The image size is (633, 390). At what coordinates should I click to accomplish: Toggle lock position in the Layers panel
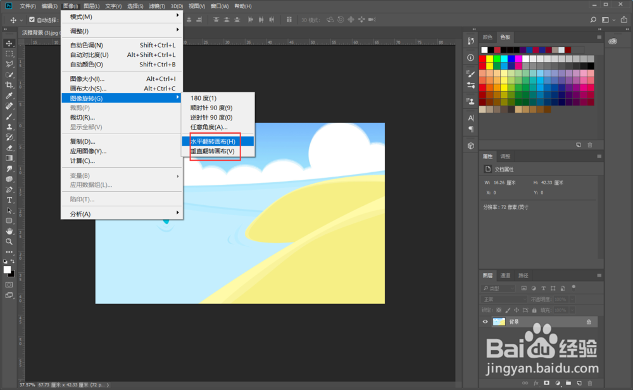pyautogui.click(x=517, y=310)
